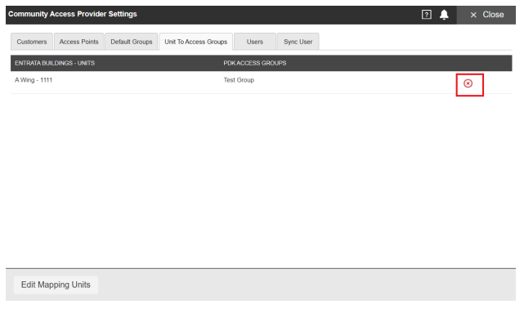Open the Access Points tab
Image resolution: width=524 pixels, height=309 pixels.
(78, 42)
